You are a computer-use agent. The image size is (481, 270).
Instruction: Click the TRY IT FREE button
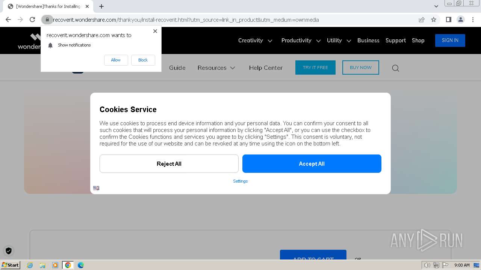coord(315,67)
